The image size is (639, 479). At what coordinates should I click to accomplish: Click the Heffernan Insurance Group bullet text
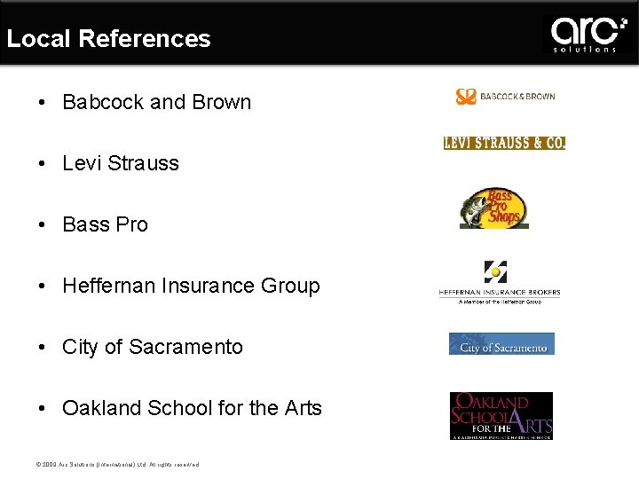click(191, 286)
